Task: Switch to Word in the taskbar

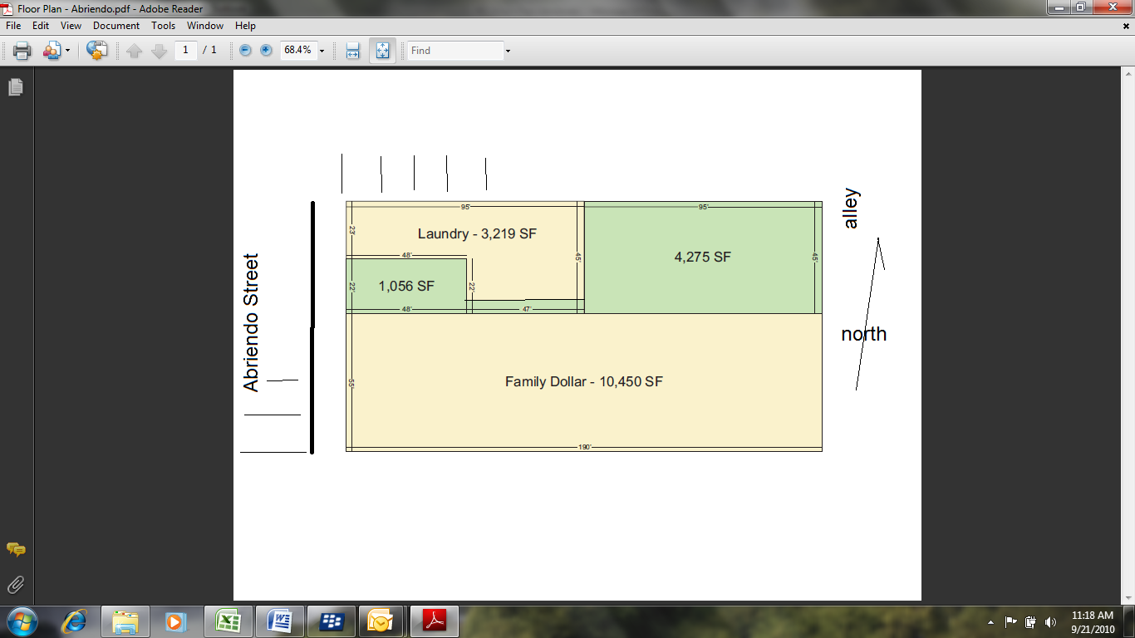Action: (x=279, y=621)
